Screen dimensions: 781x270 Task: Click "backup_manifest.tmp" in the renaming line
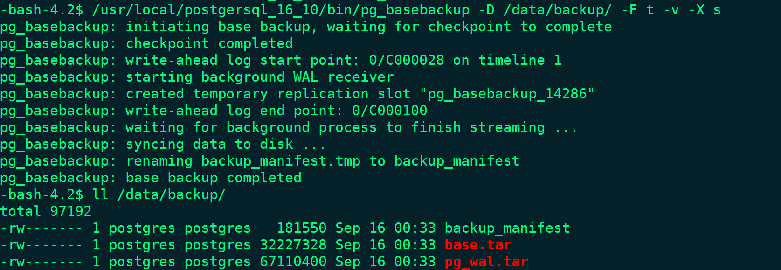point(281,161)
